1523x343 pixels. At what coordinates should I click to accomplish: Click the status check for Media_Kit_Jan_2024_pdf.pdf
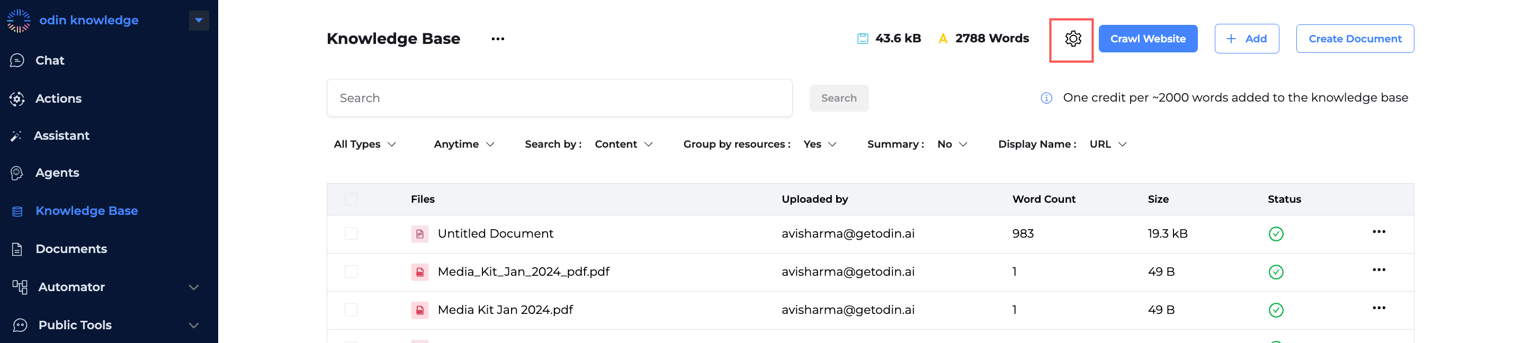pos(1276,272)
